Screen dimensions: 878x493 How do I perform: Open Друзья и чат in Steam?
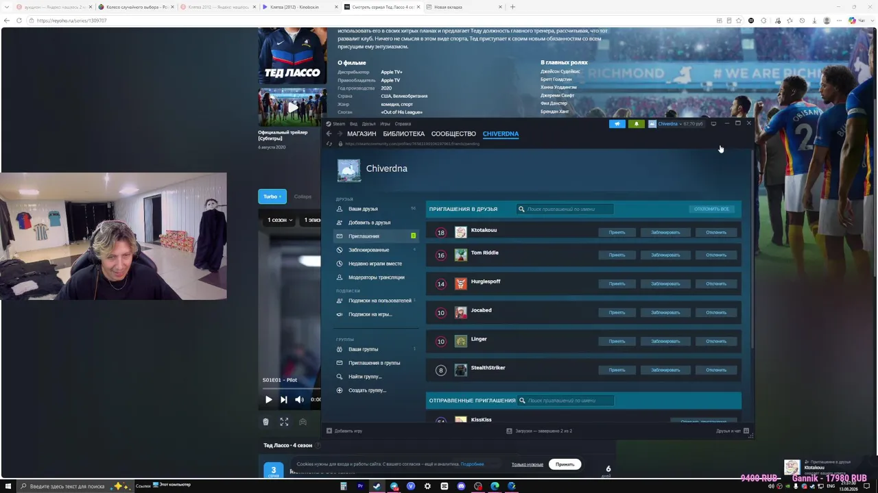(733, 431)
